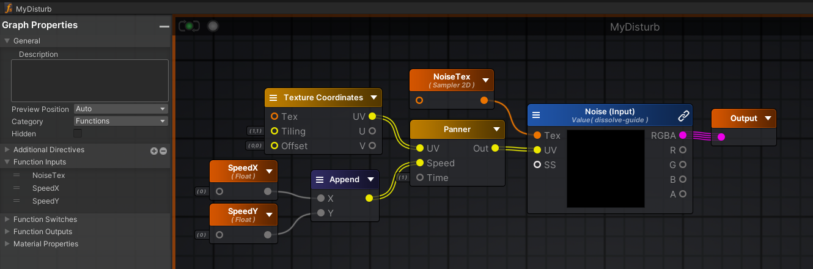The height and width of the screenshot is (269, 813).
Task: Select the Noise (Input) node title
Action: tap(609, 112)
